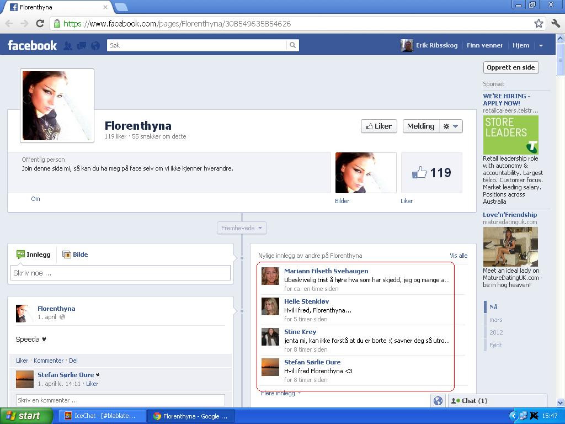Open Florenthyna large profile picture
The height and width of the screenshot is (424, 565).
pyautogui.click(x=57, y=105)
